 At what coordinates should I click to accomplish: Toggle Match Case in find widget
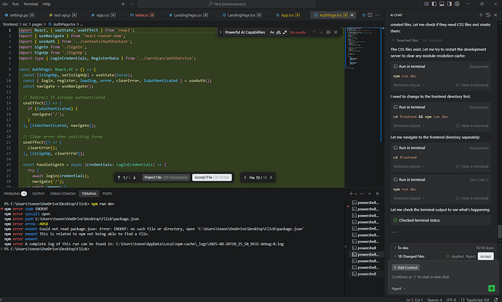point(271,33)
